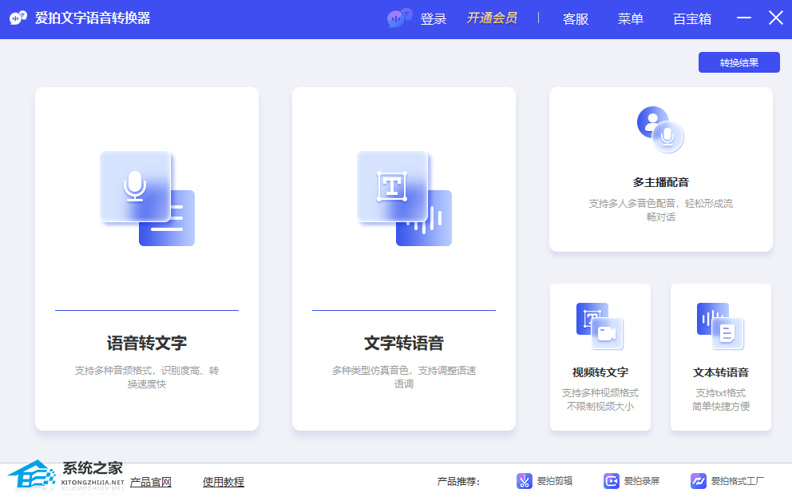Click the login avatar icon
This screenshot has width=792, height=497.
(x=399, y=18)
